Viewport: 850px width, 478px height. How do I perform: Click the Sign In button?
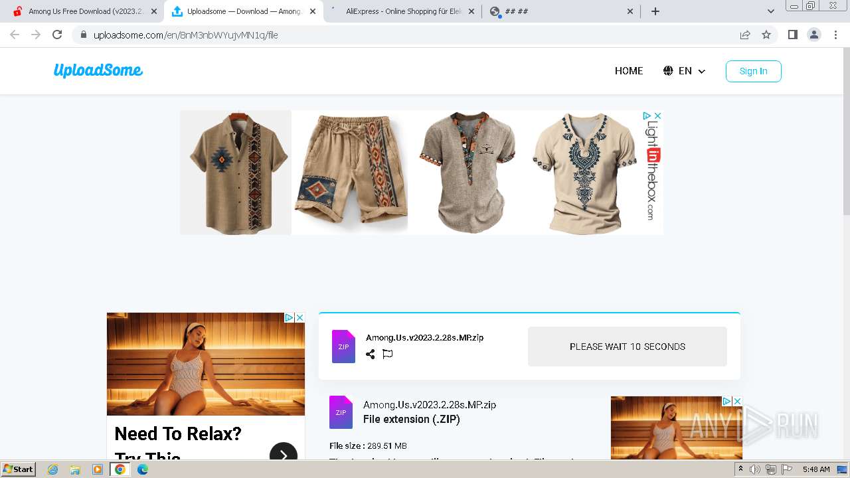(753, 71)
